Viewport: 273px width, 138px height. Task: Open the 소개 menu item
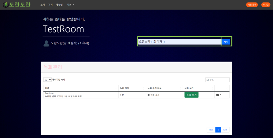pyautogui.click(x=43, y=5)
